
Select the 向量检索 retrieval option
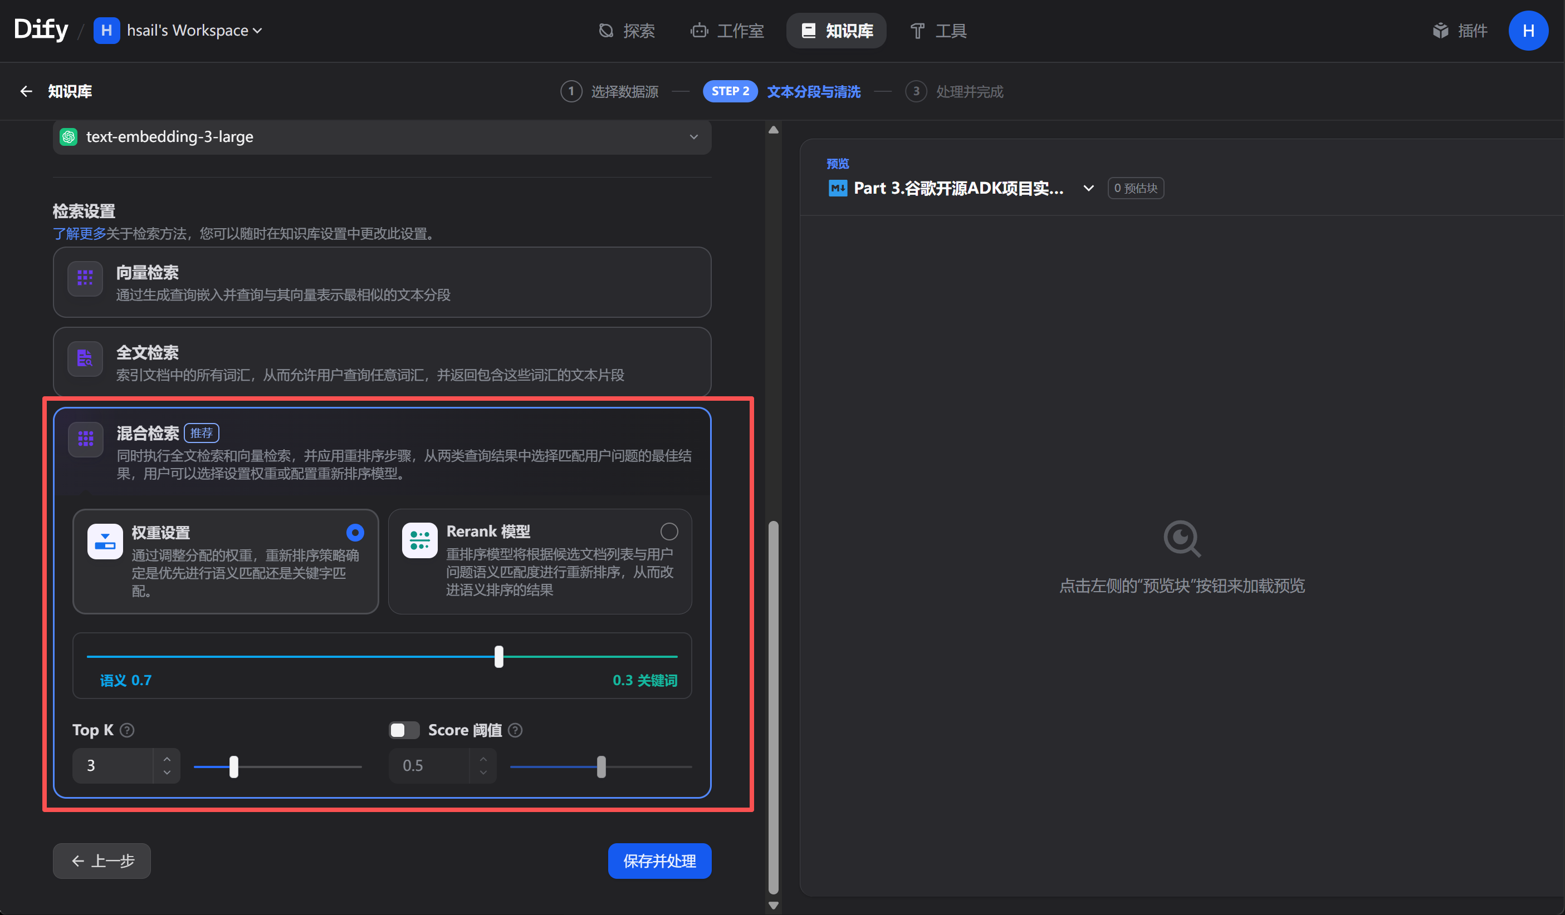click(382, 282)
